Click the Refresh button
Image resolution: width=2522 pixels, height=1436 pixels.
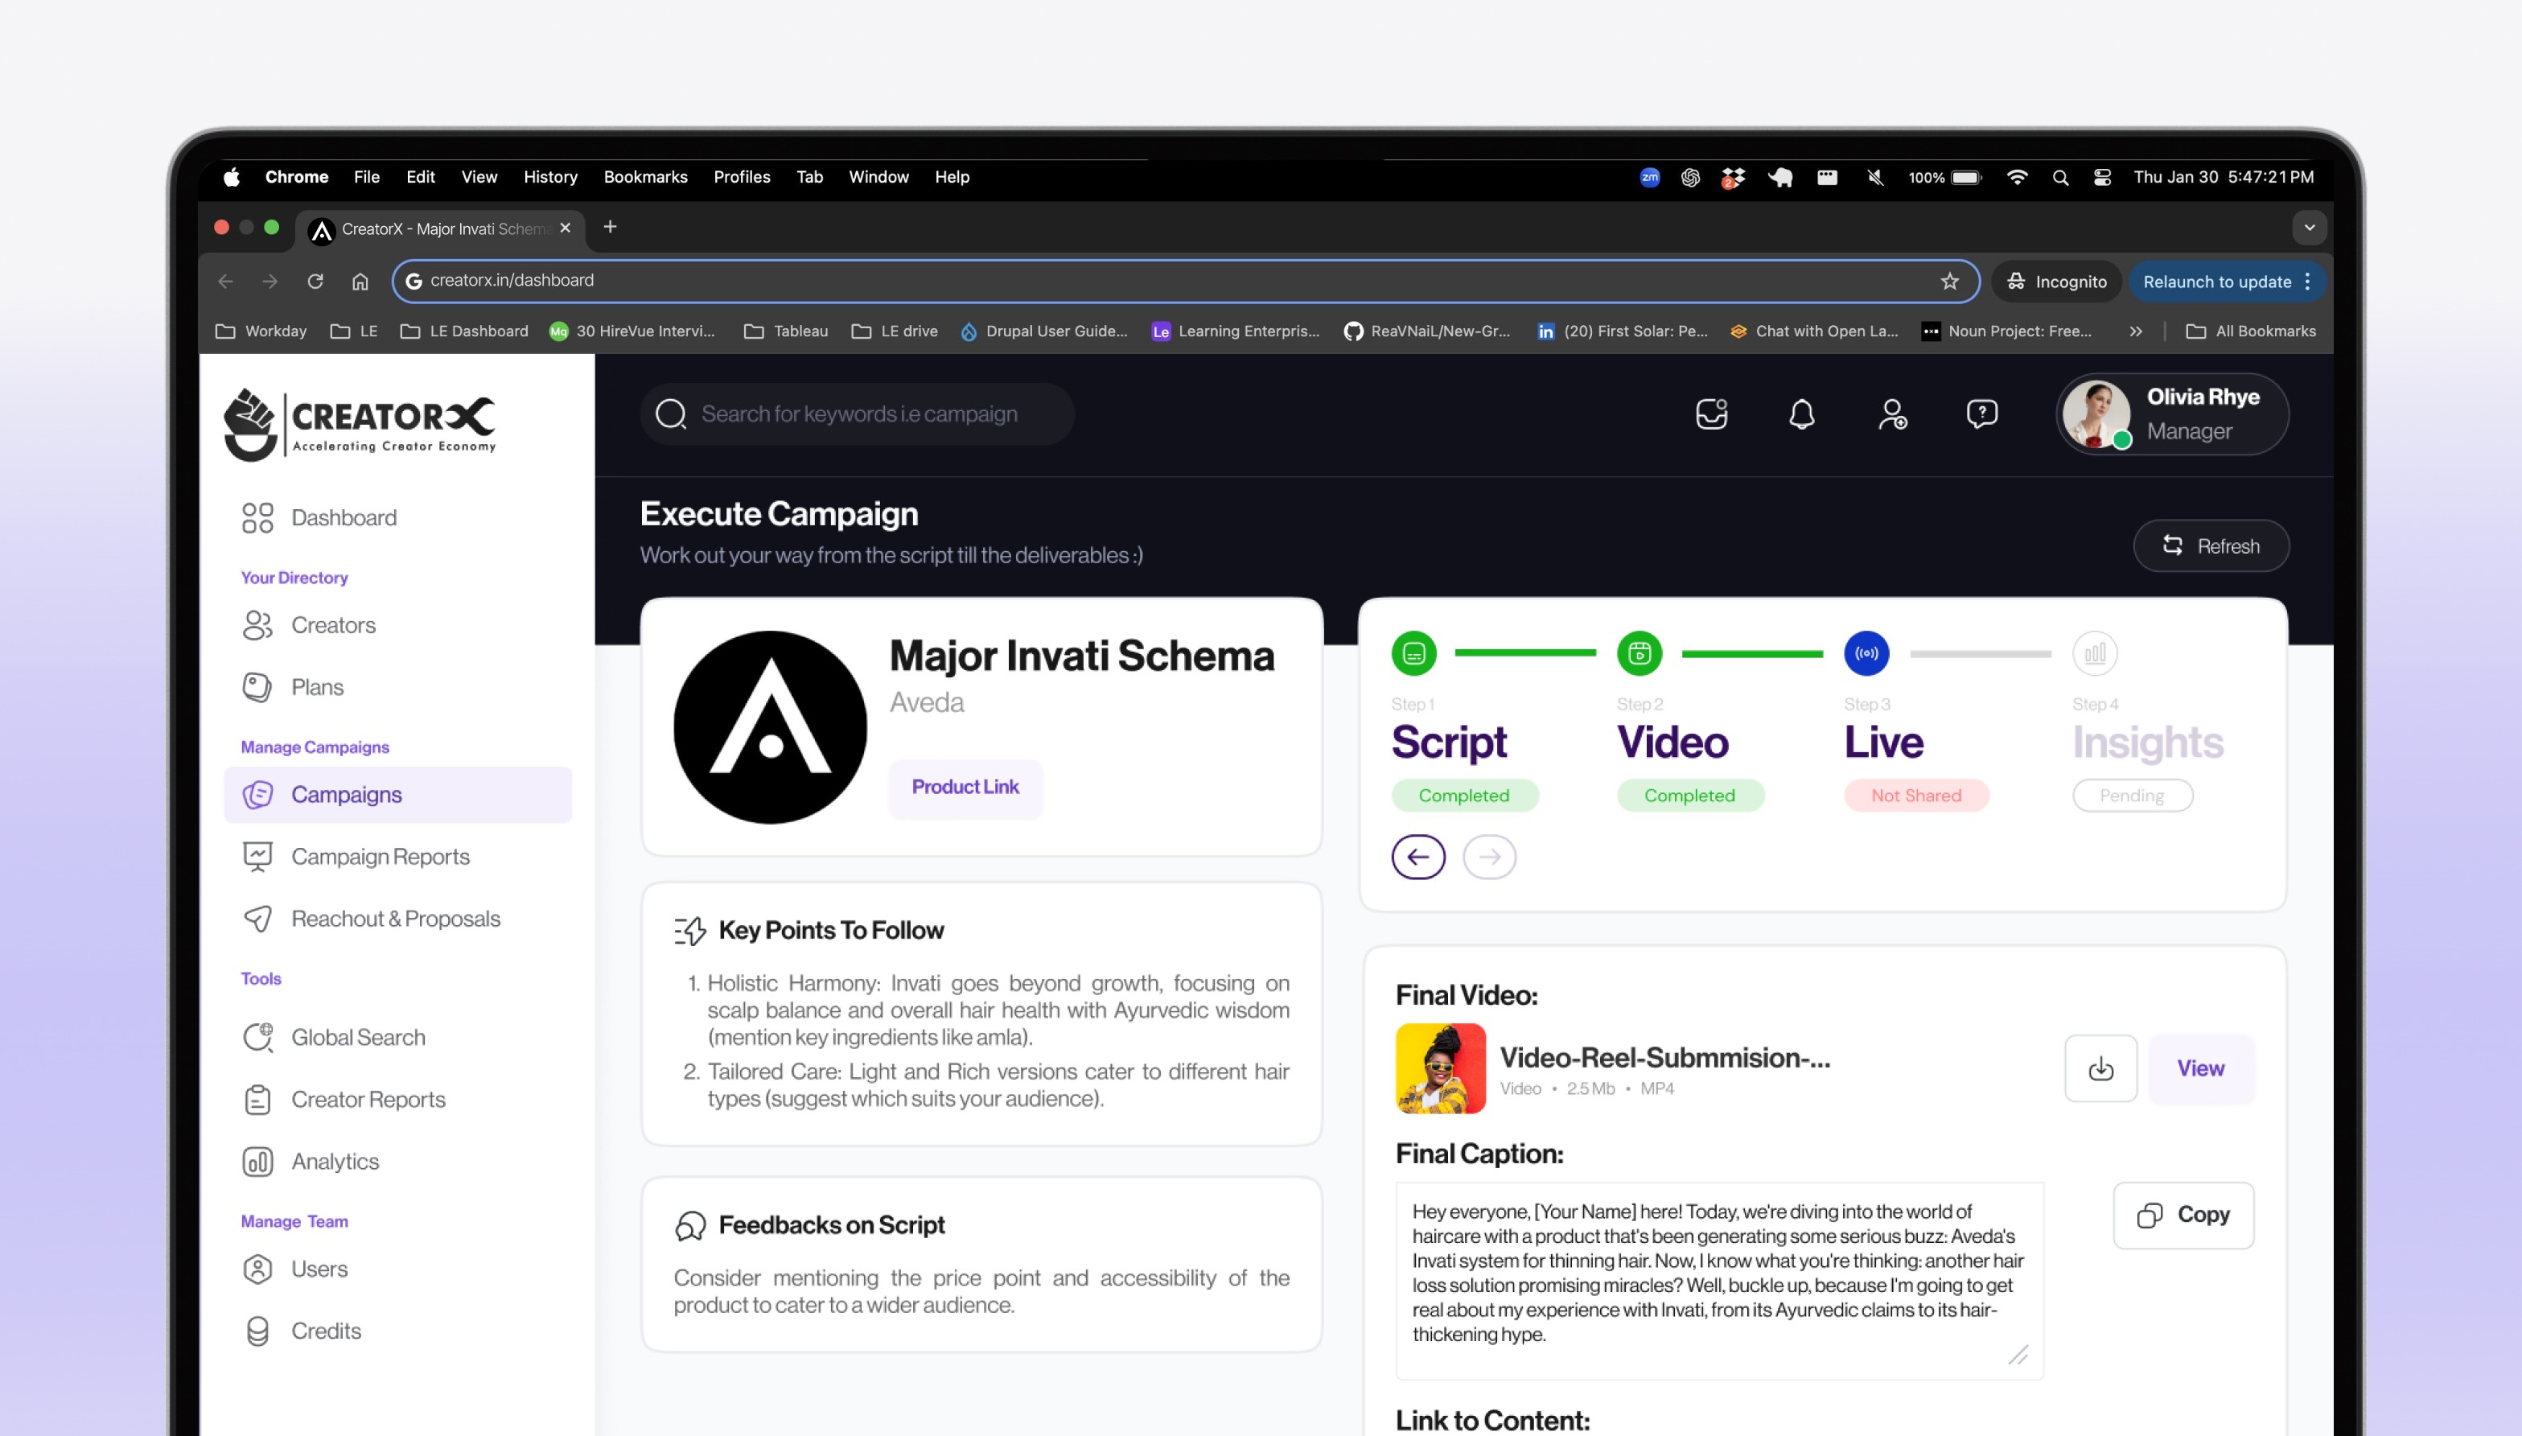pos(2211,545)
